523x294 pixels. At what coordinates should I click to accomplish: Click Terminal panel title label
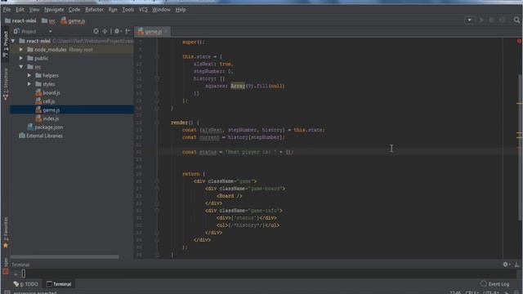point(20,265)
